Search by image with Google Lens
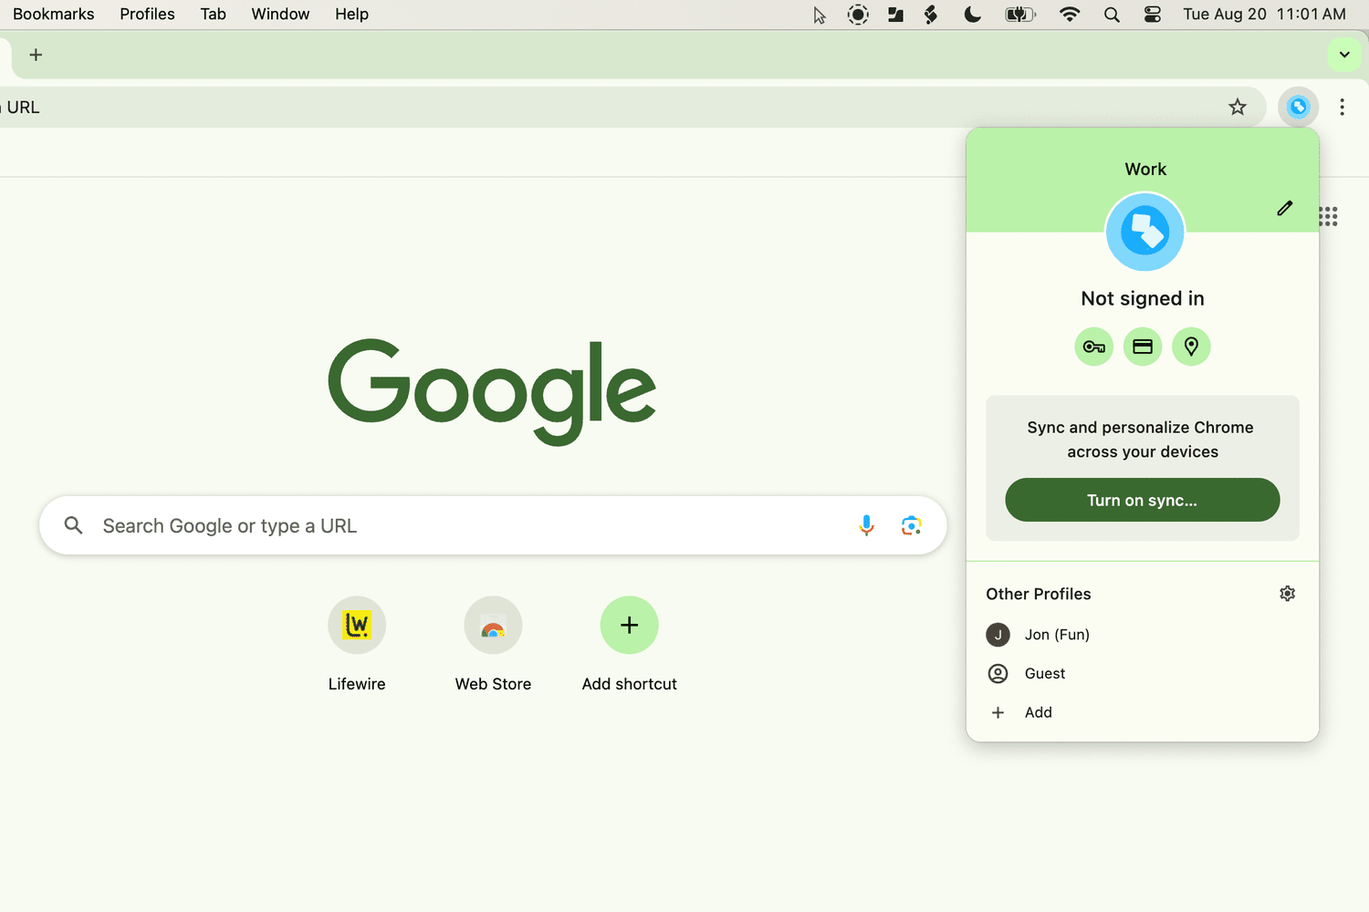 coord(911,525)
